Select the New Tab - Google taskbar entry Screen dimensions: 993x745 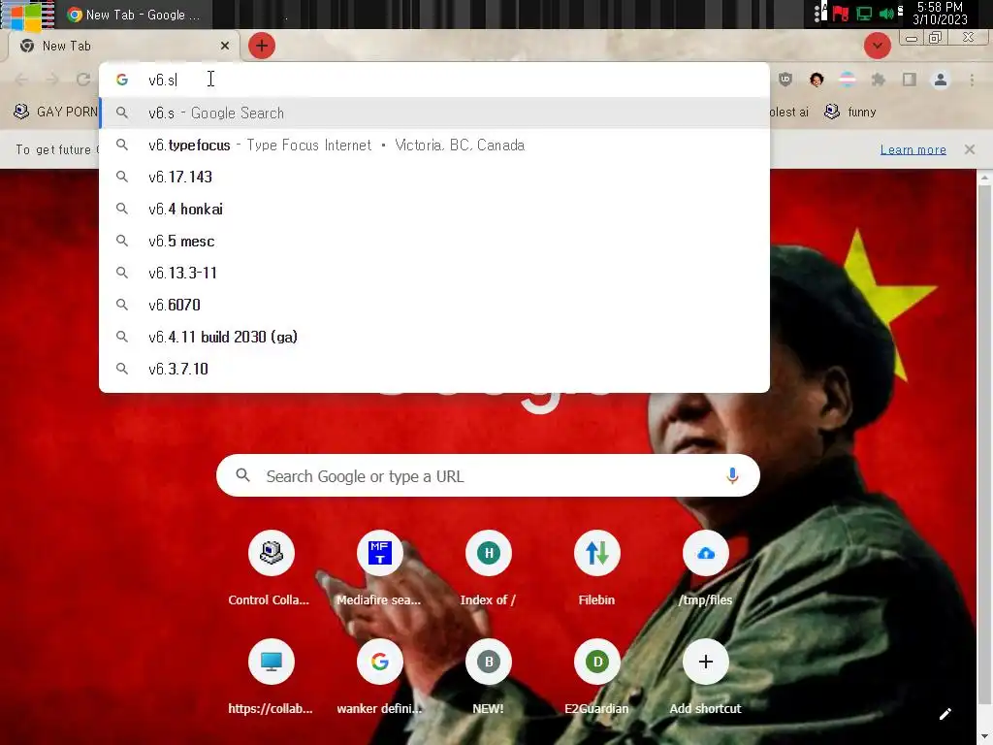pyautogui.click(x=134, y=15)
